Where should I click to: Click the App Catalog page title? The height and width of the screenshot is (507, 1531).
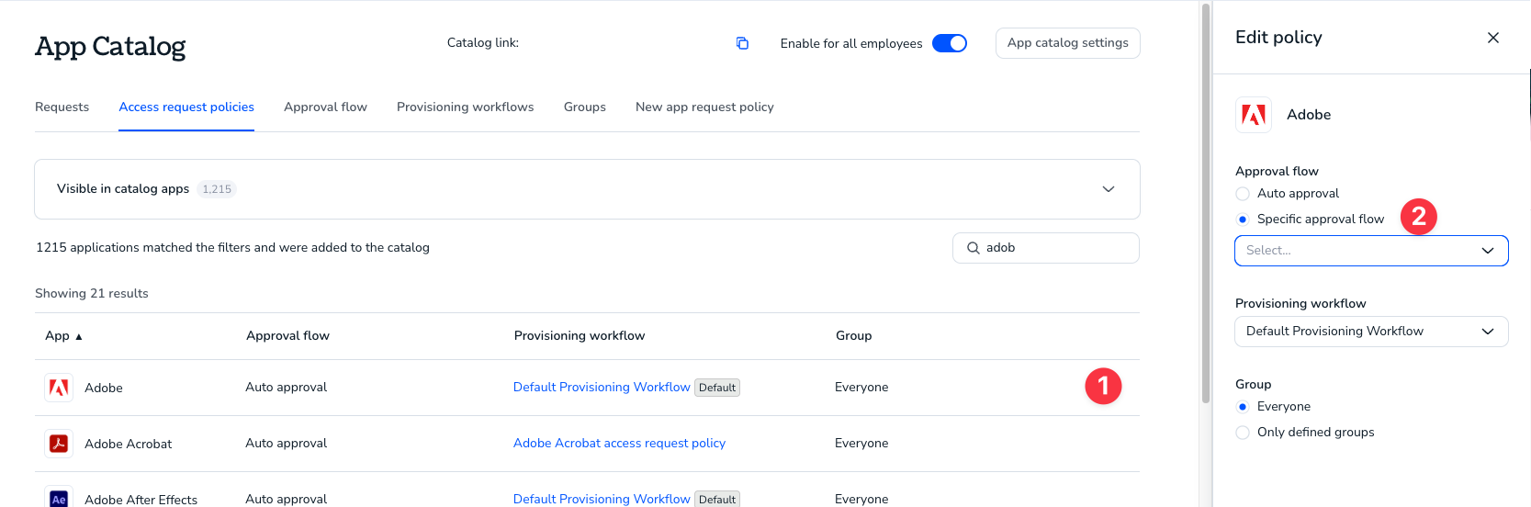click(110, 46)
